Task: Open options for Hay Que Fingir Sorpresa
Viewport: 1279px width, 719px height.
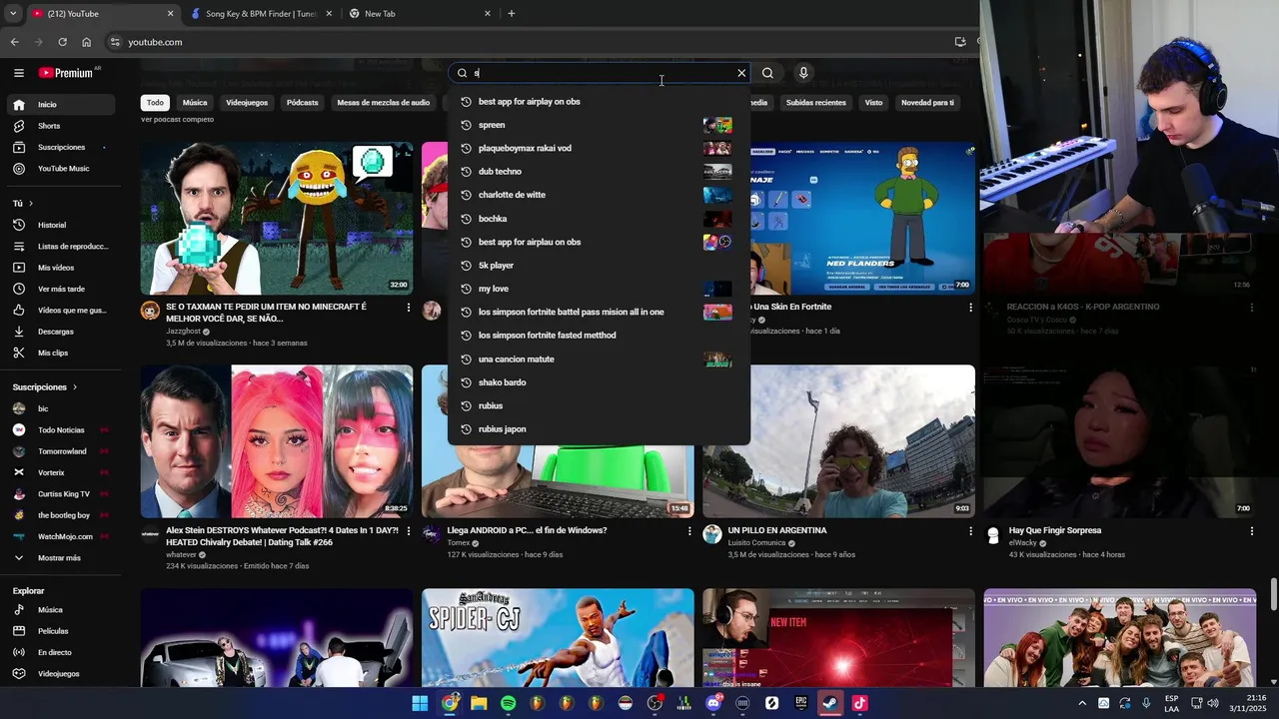Action: coord(1251,531)
